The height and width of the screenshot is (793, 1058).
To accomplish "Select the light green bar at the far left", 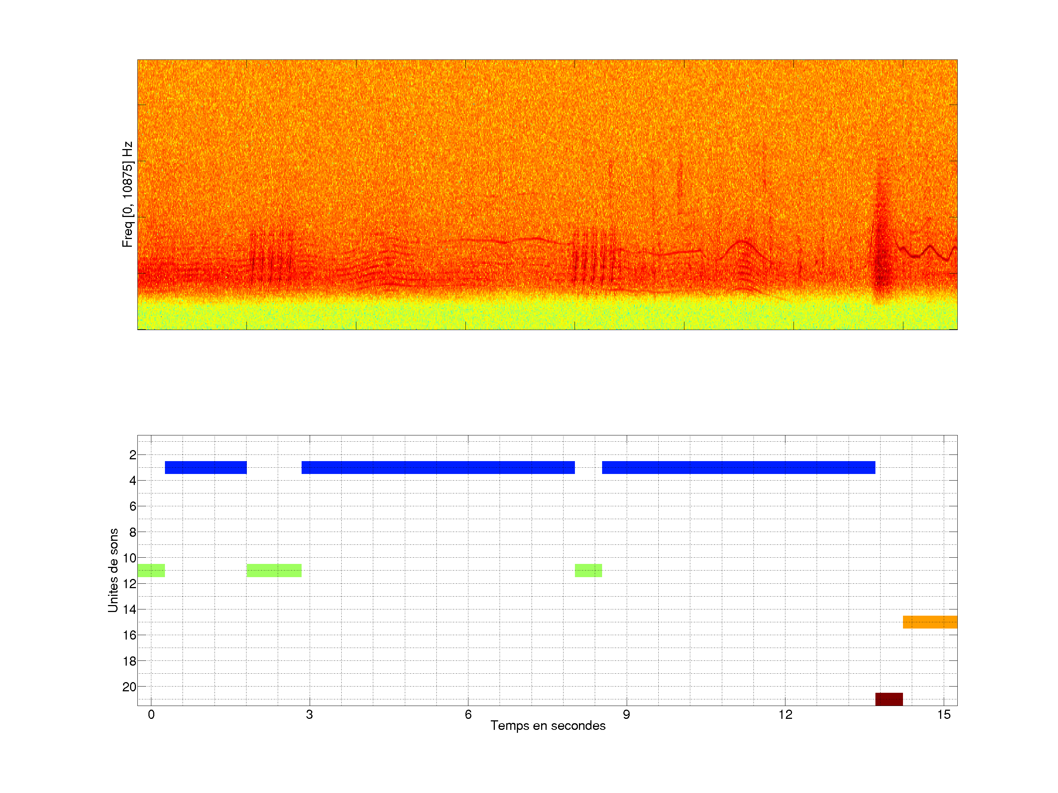I will (151, 570).
